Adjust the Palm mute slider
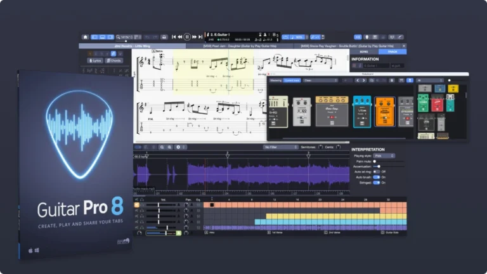The width and height of the screenshot is (487, 274). click(x=389, y=161)
